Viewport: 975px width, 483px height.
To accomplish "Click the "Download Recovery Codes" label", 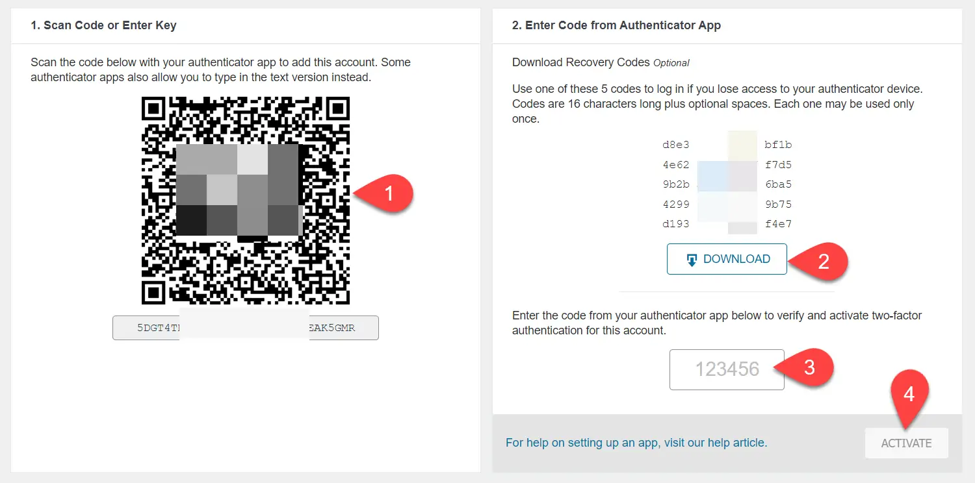I will click(x=580, y=62).
